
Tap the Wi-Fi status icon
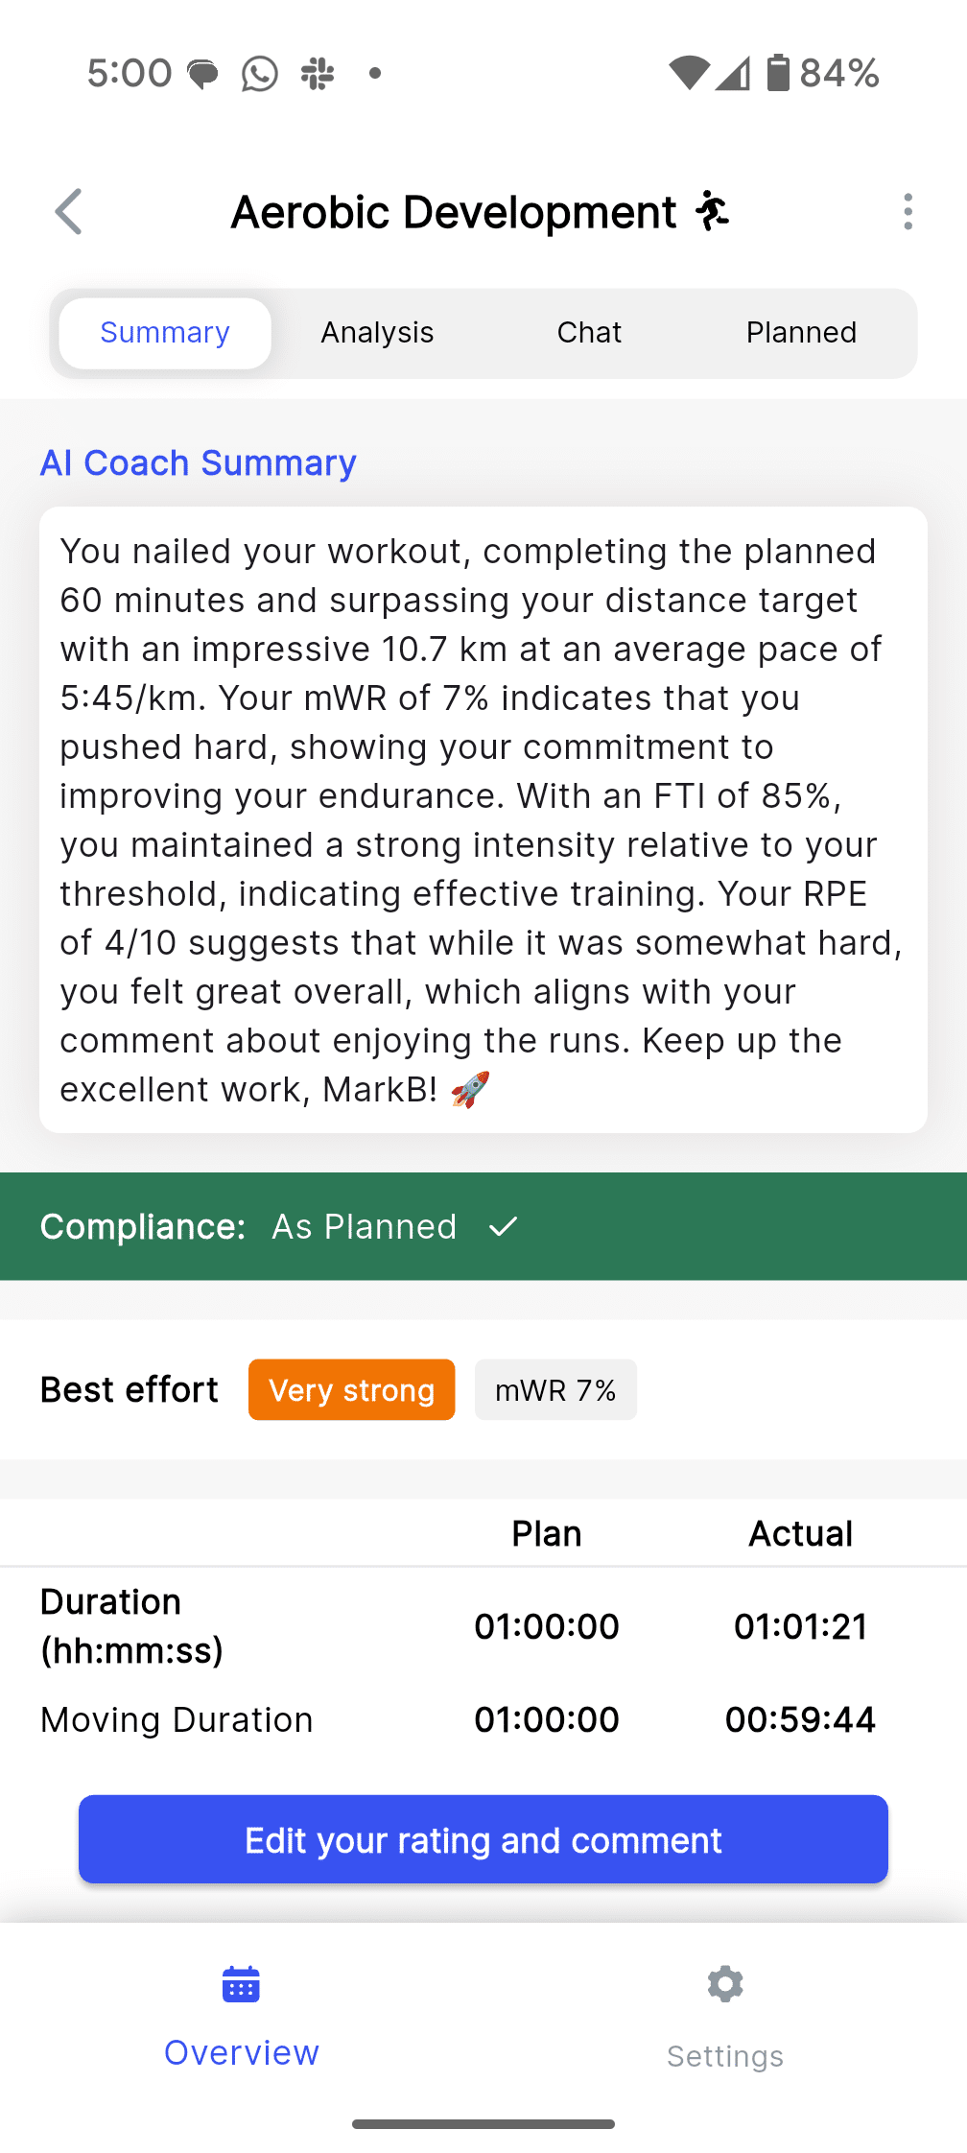689,73
